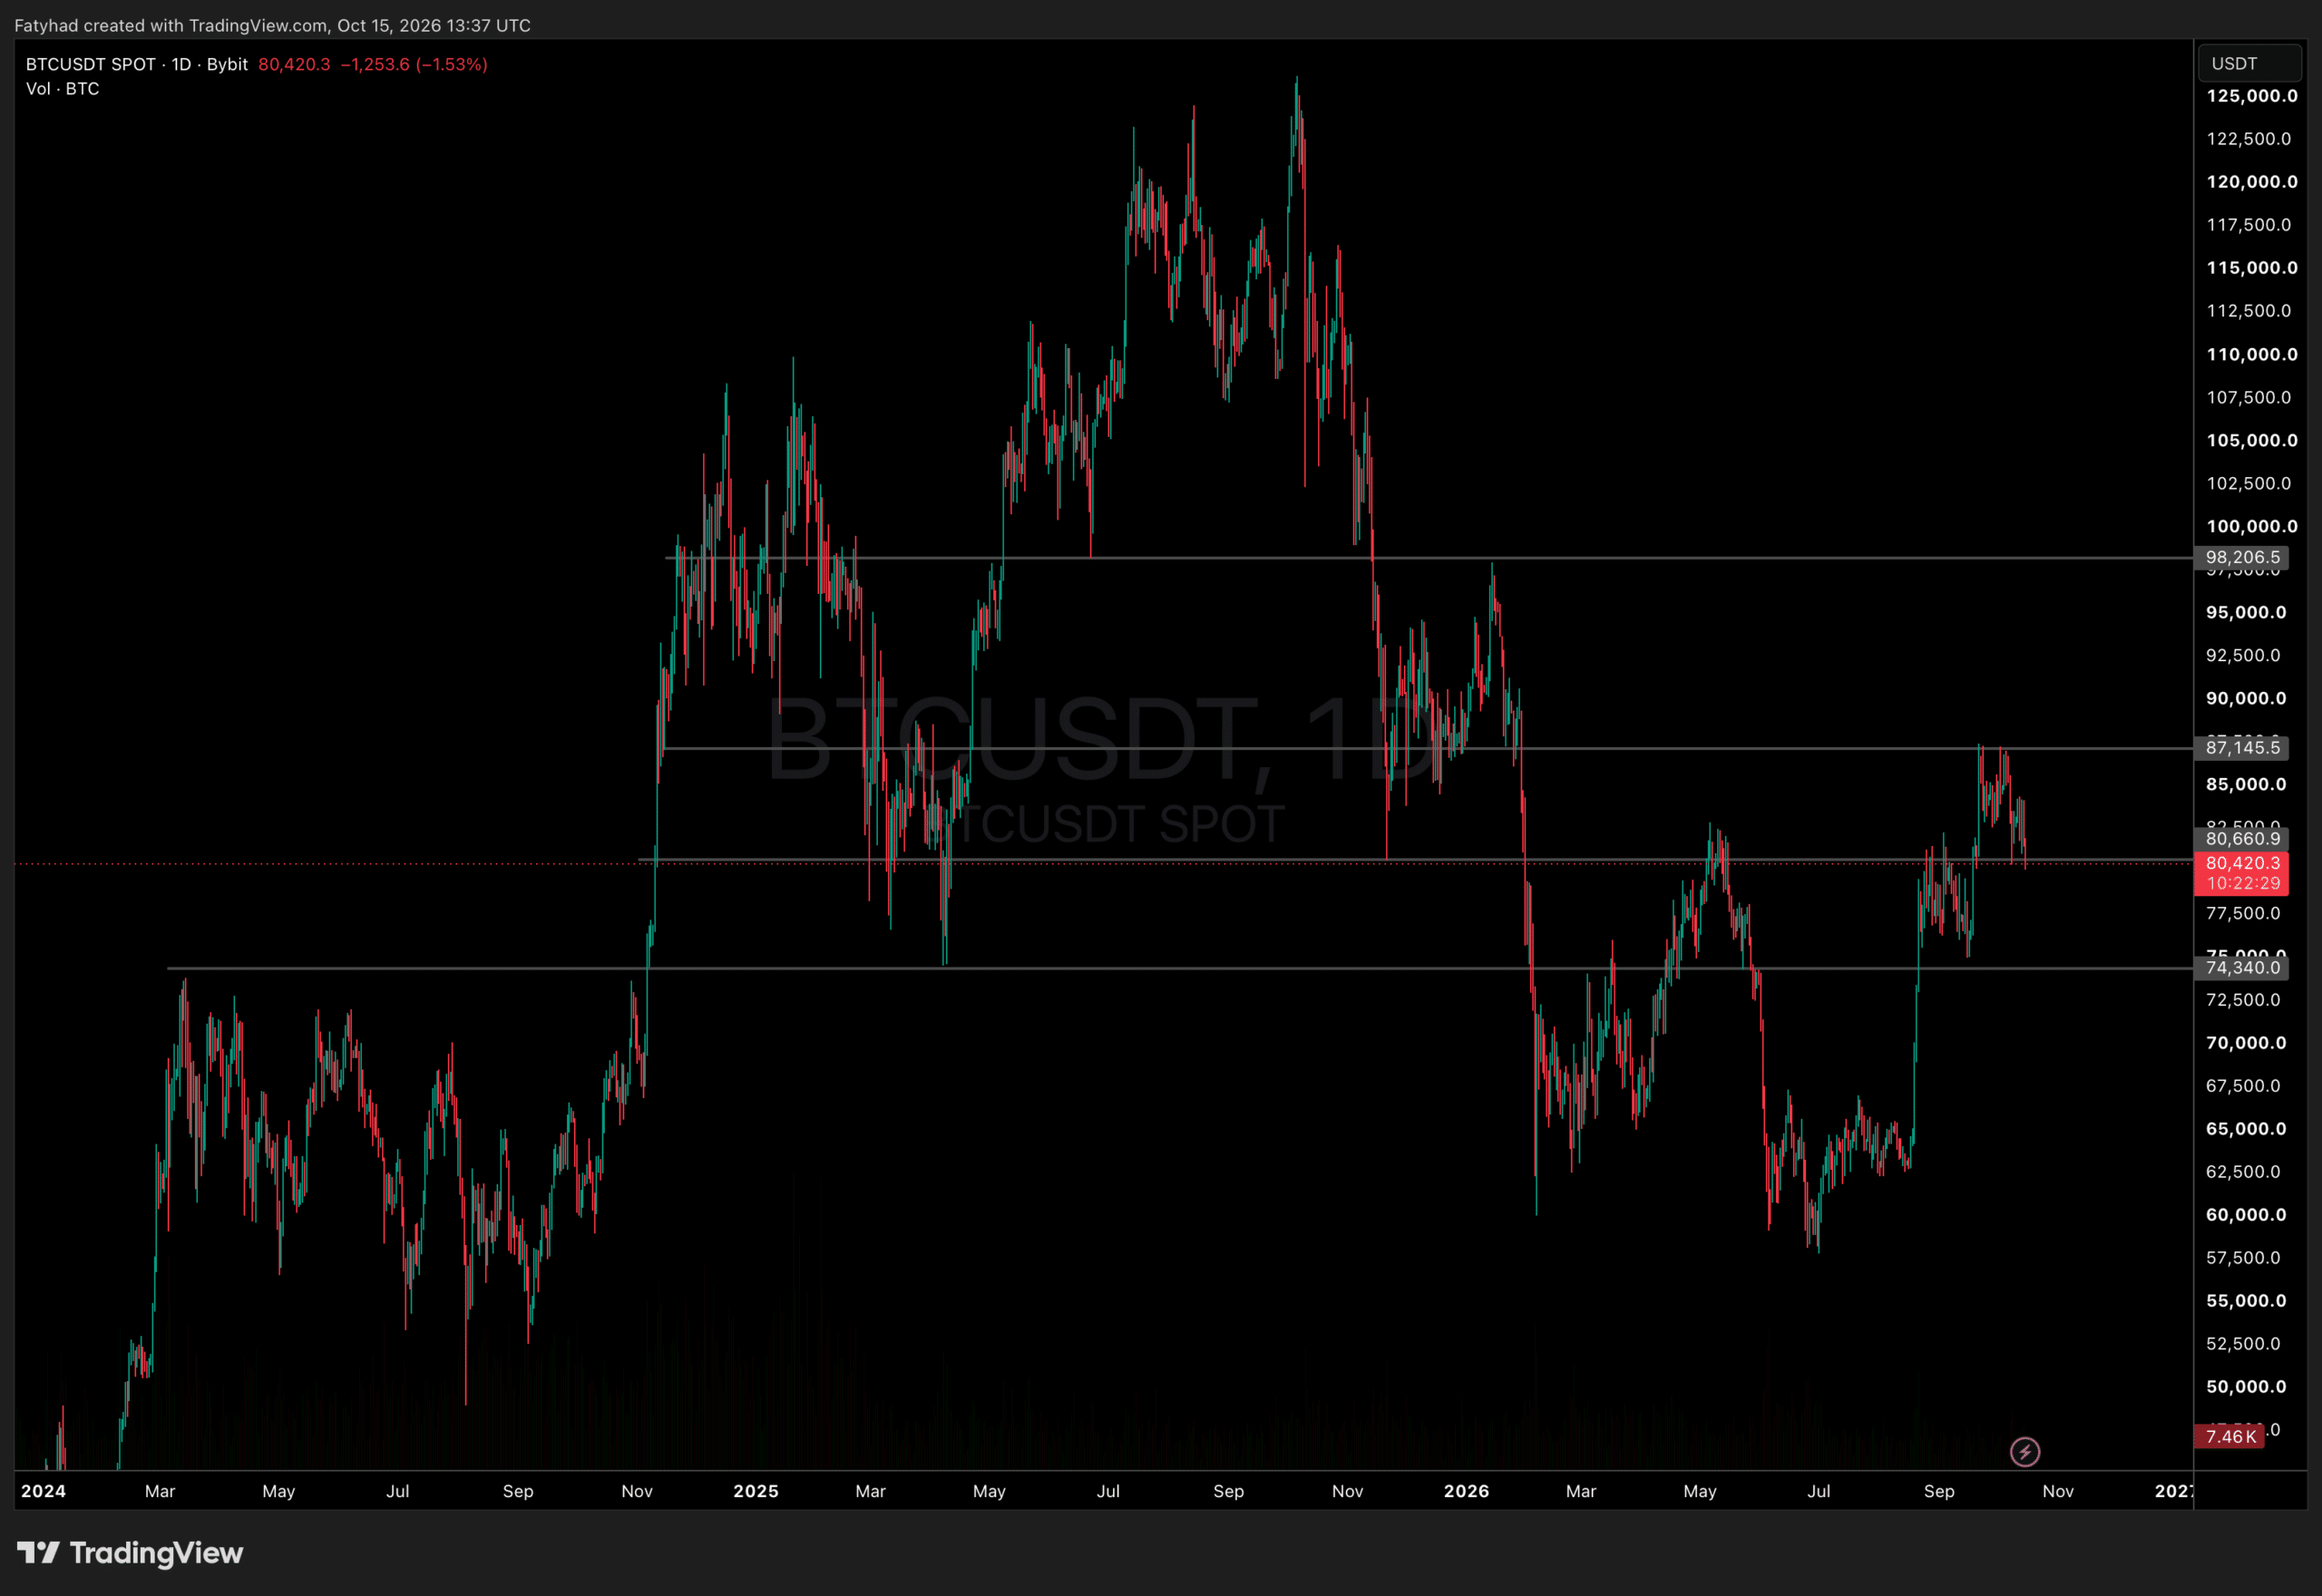Select the 87,145.5 horizontal line price label
Viewport: 2322px width, 1596px height.
pos(2242,748)
